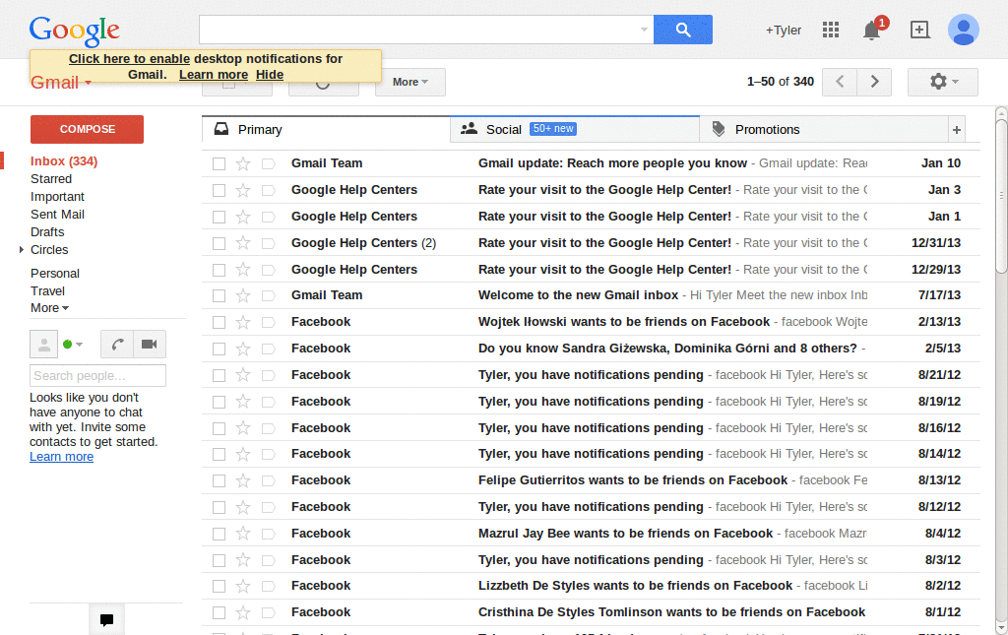Click the blue search magnifier button
The image size is (1008, 635).
(x=683, y=30)
